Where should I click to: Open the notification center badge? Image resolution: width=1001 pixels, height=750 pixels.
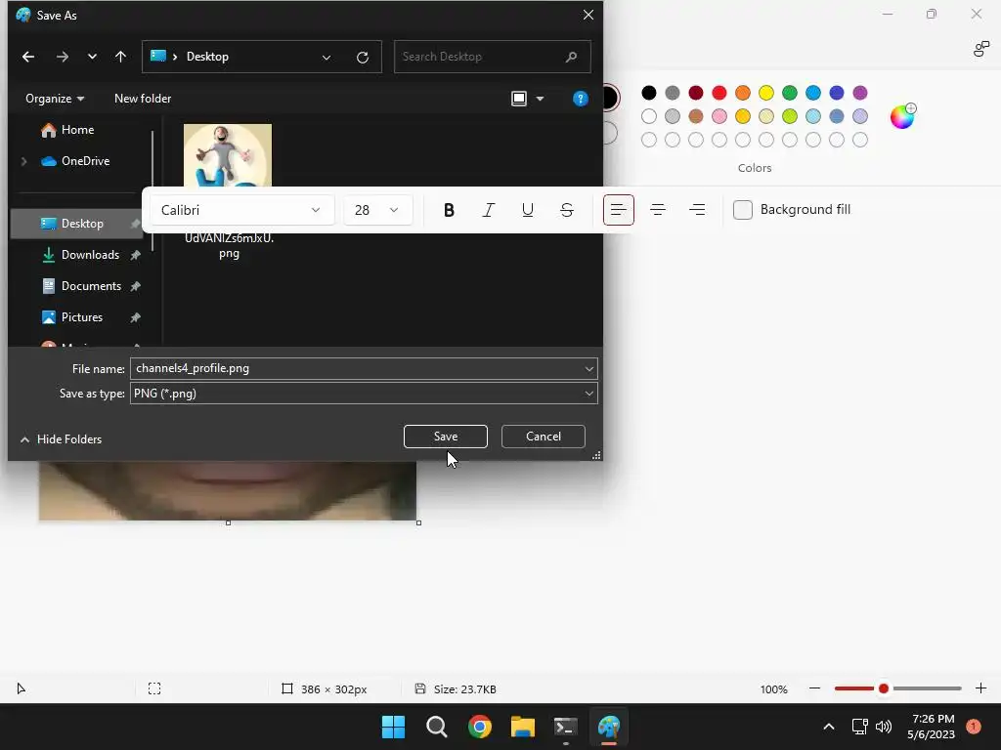[974, 727]
